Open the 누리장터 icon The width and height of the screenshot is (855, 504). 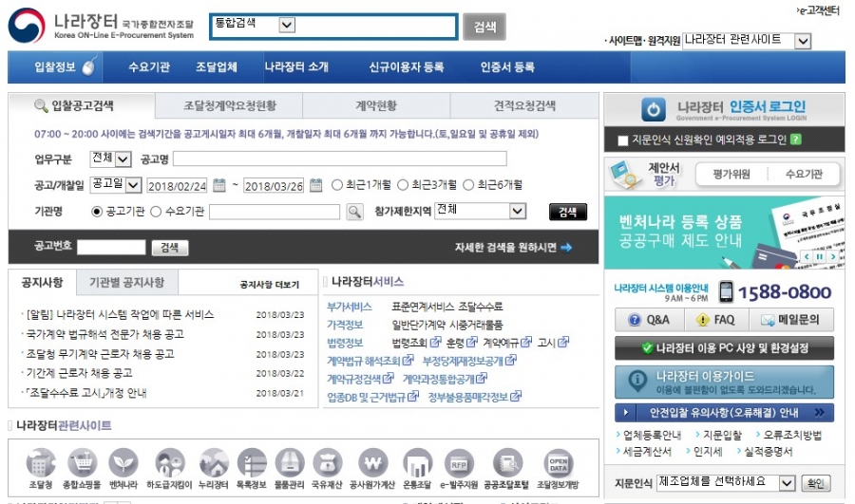[214, 463]
